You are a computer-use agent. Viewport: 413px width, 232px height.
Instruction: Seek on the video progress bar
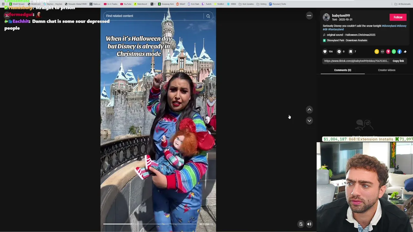click(150, 224)
